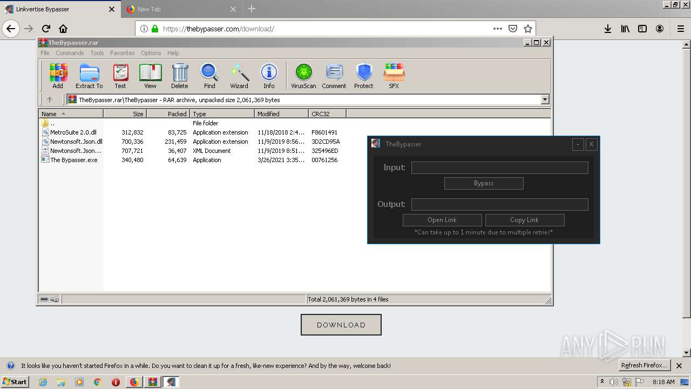Bookmark this page with the star

point(528,29)
